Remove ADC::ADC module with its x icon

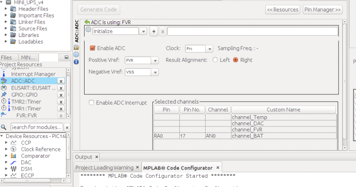(61, 81)
